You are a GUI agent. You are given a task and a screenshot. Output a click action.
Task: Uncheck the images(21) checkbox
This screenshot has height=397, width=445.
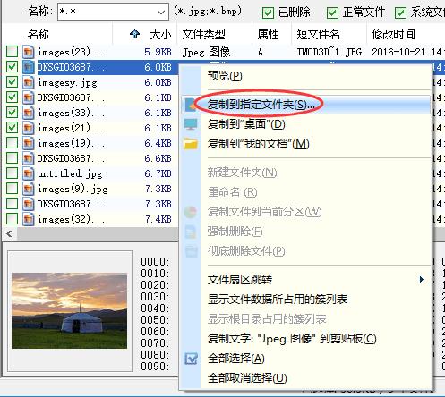(x=12, y=128)
